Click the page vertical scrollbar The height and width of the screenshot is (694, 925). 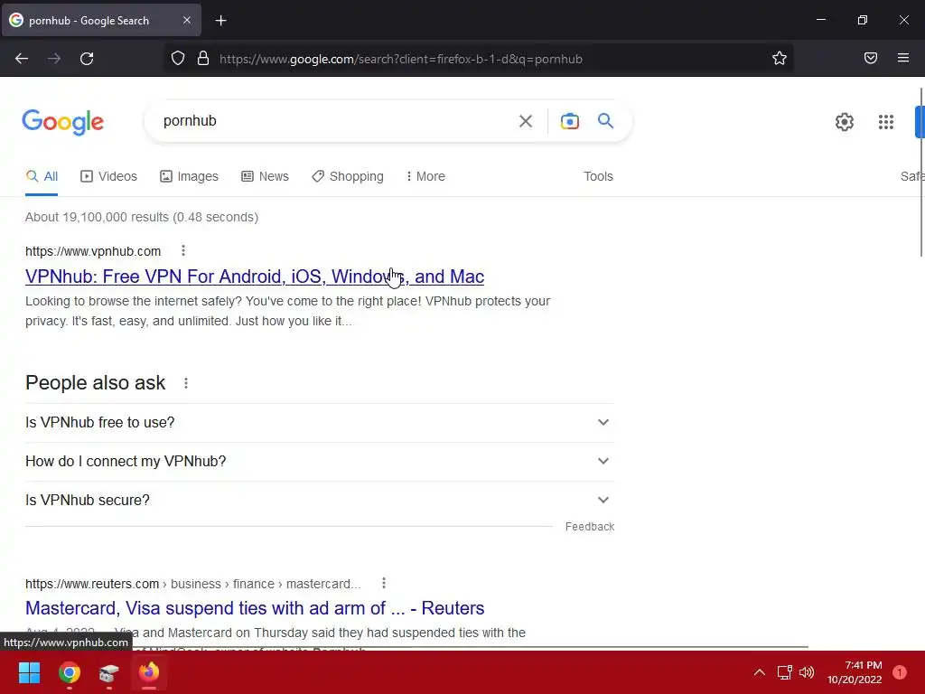(x=920, y=173)
